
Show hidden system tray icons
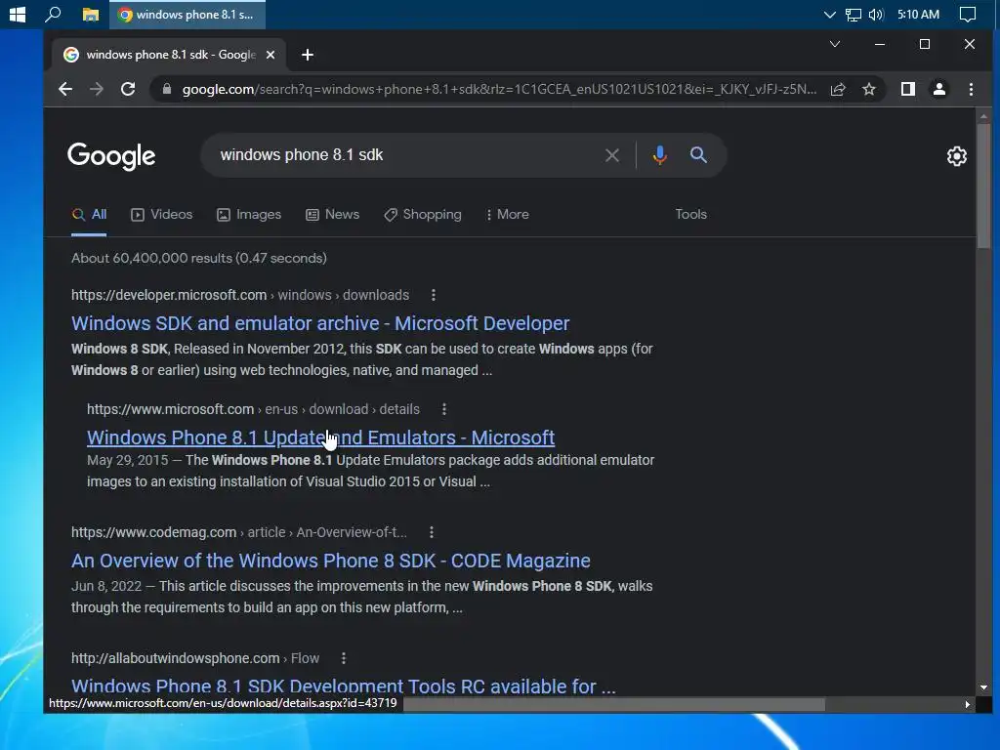829,14
